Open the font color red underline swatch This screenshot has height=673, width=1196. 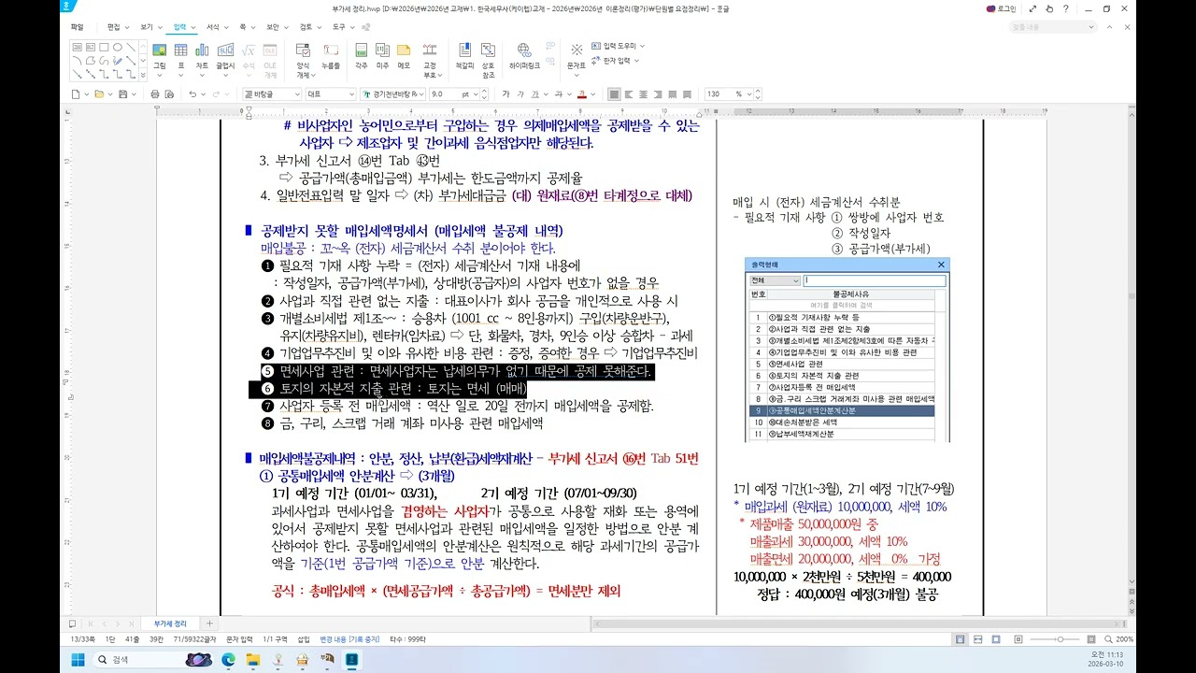[581, 93]
